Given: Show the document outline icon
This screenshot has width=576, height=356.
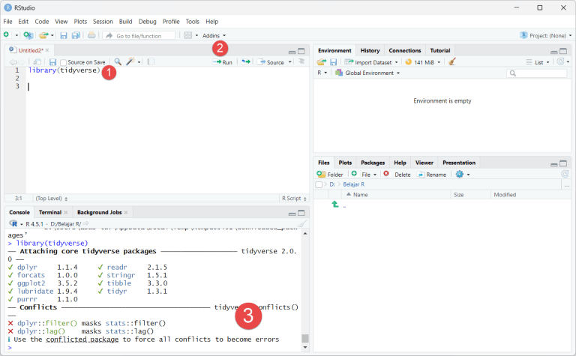Looking at the screenshot, I should (x=301, y=61).
